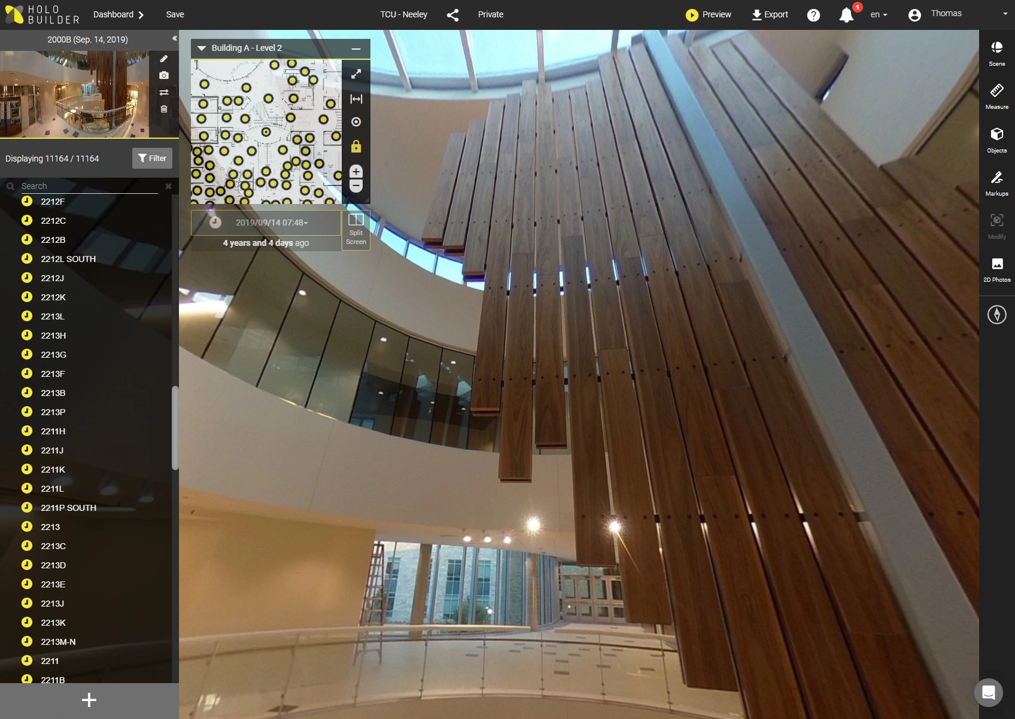Open the Dashboard menu
The image size is (1015, 719).
(x=118, y=14)
